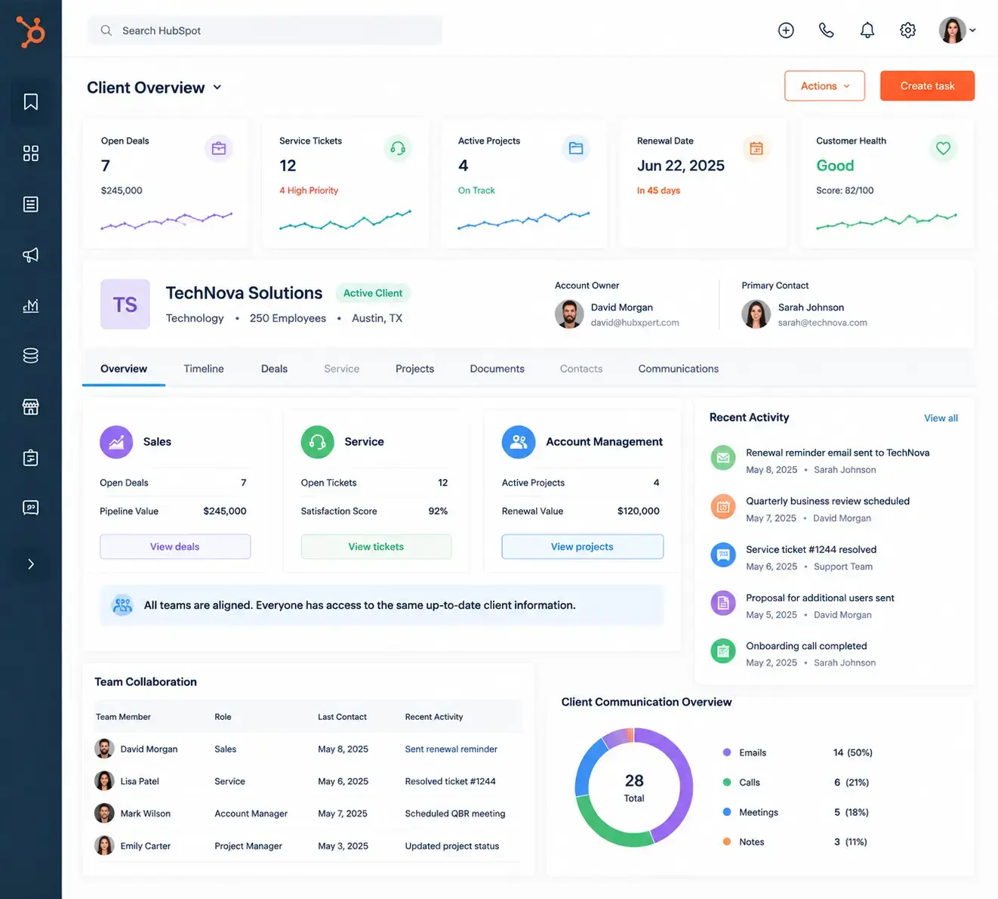Click the TS company logo tile

pyautogui.click(x=125, y=304)
